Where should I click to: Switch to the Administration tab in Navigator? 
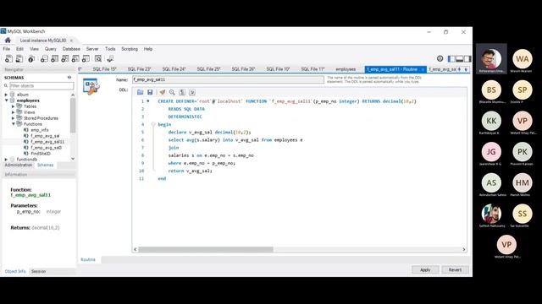[19, 166]
